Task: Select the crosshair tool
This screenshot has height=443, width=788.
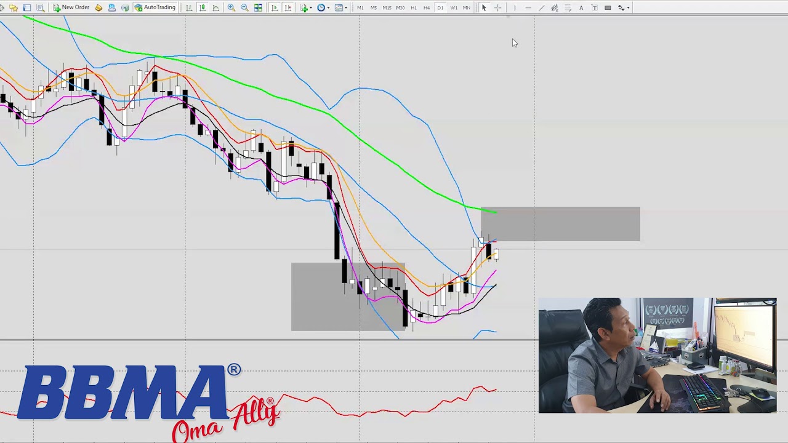Action: pyautogui.click(x=497, y=7)
